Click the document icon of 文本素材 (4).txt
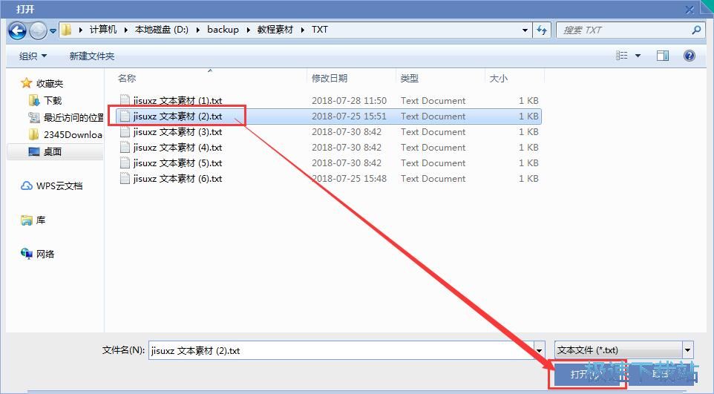Viewport: 714px width, 394px height. tap(125, 147)
